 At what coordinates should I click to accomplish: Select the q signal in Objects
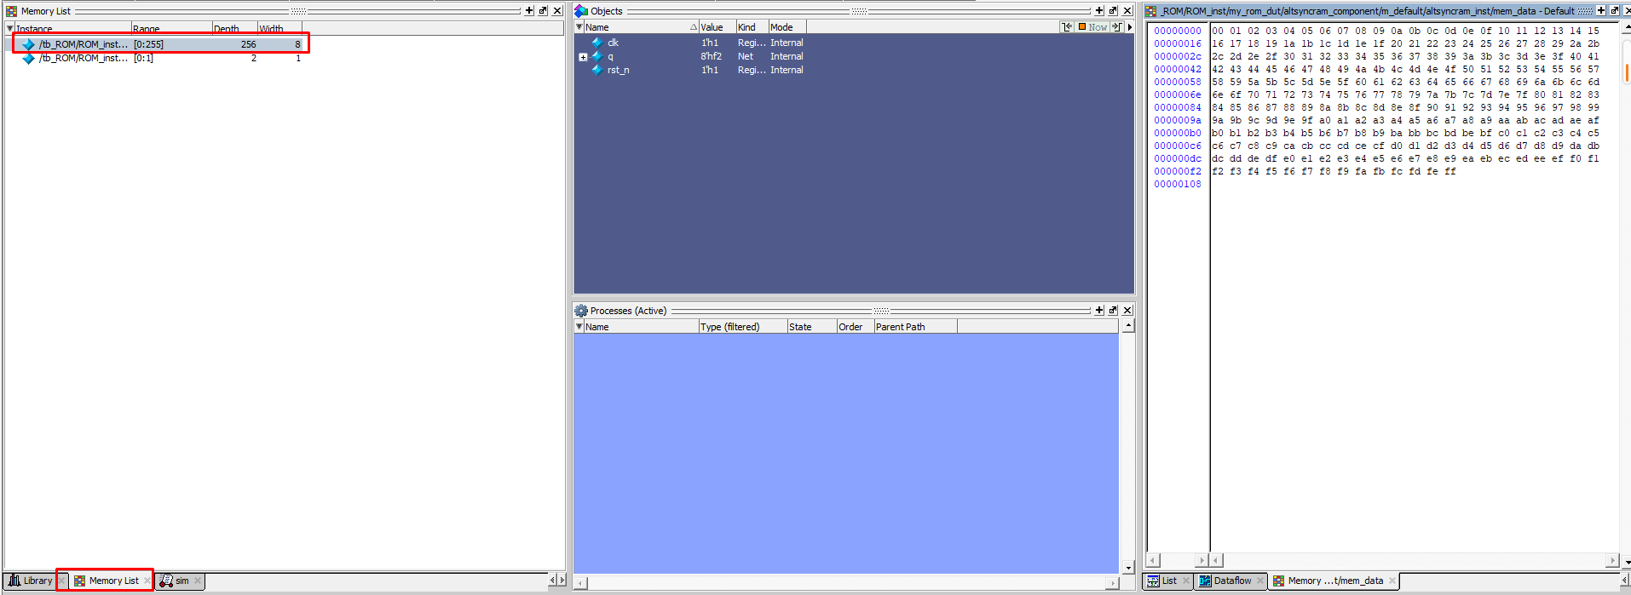coord(610,56)
